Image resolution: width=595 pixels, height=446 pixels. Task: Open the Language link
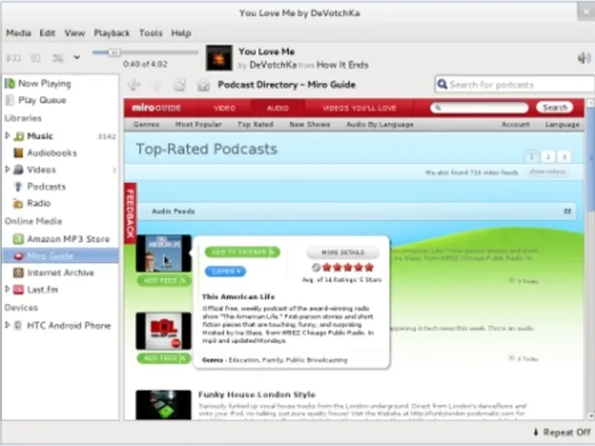562,124
